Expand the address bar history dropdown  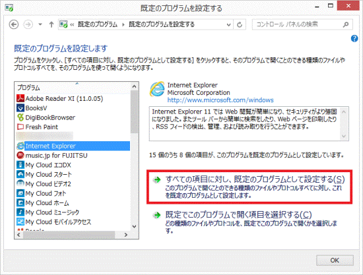[x=228, y=24]
